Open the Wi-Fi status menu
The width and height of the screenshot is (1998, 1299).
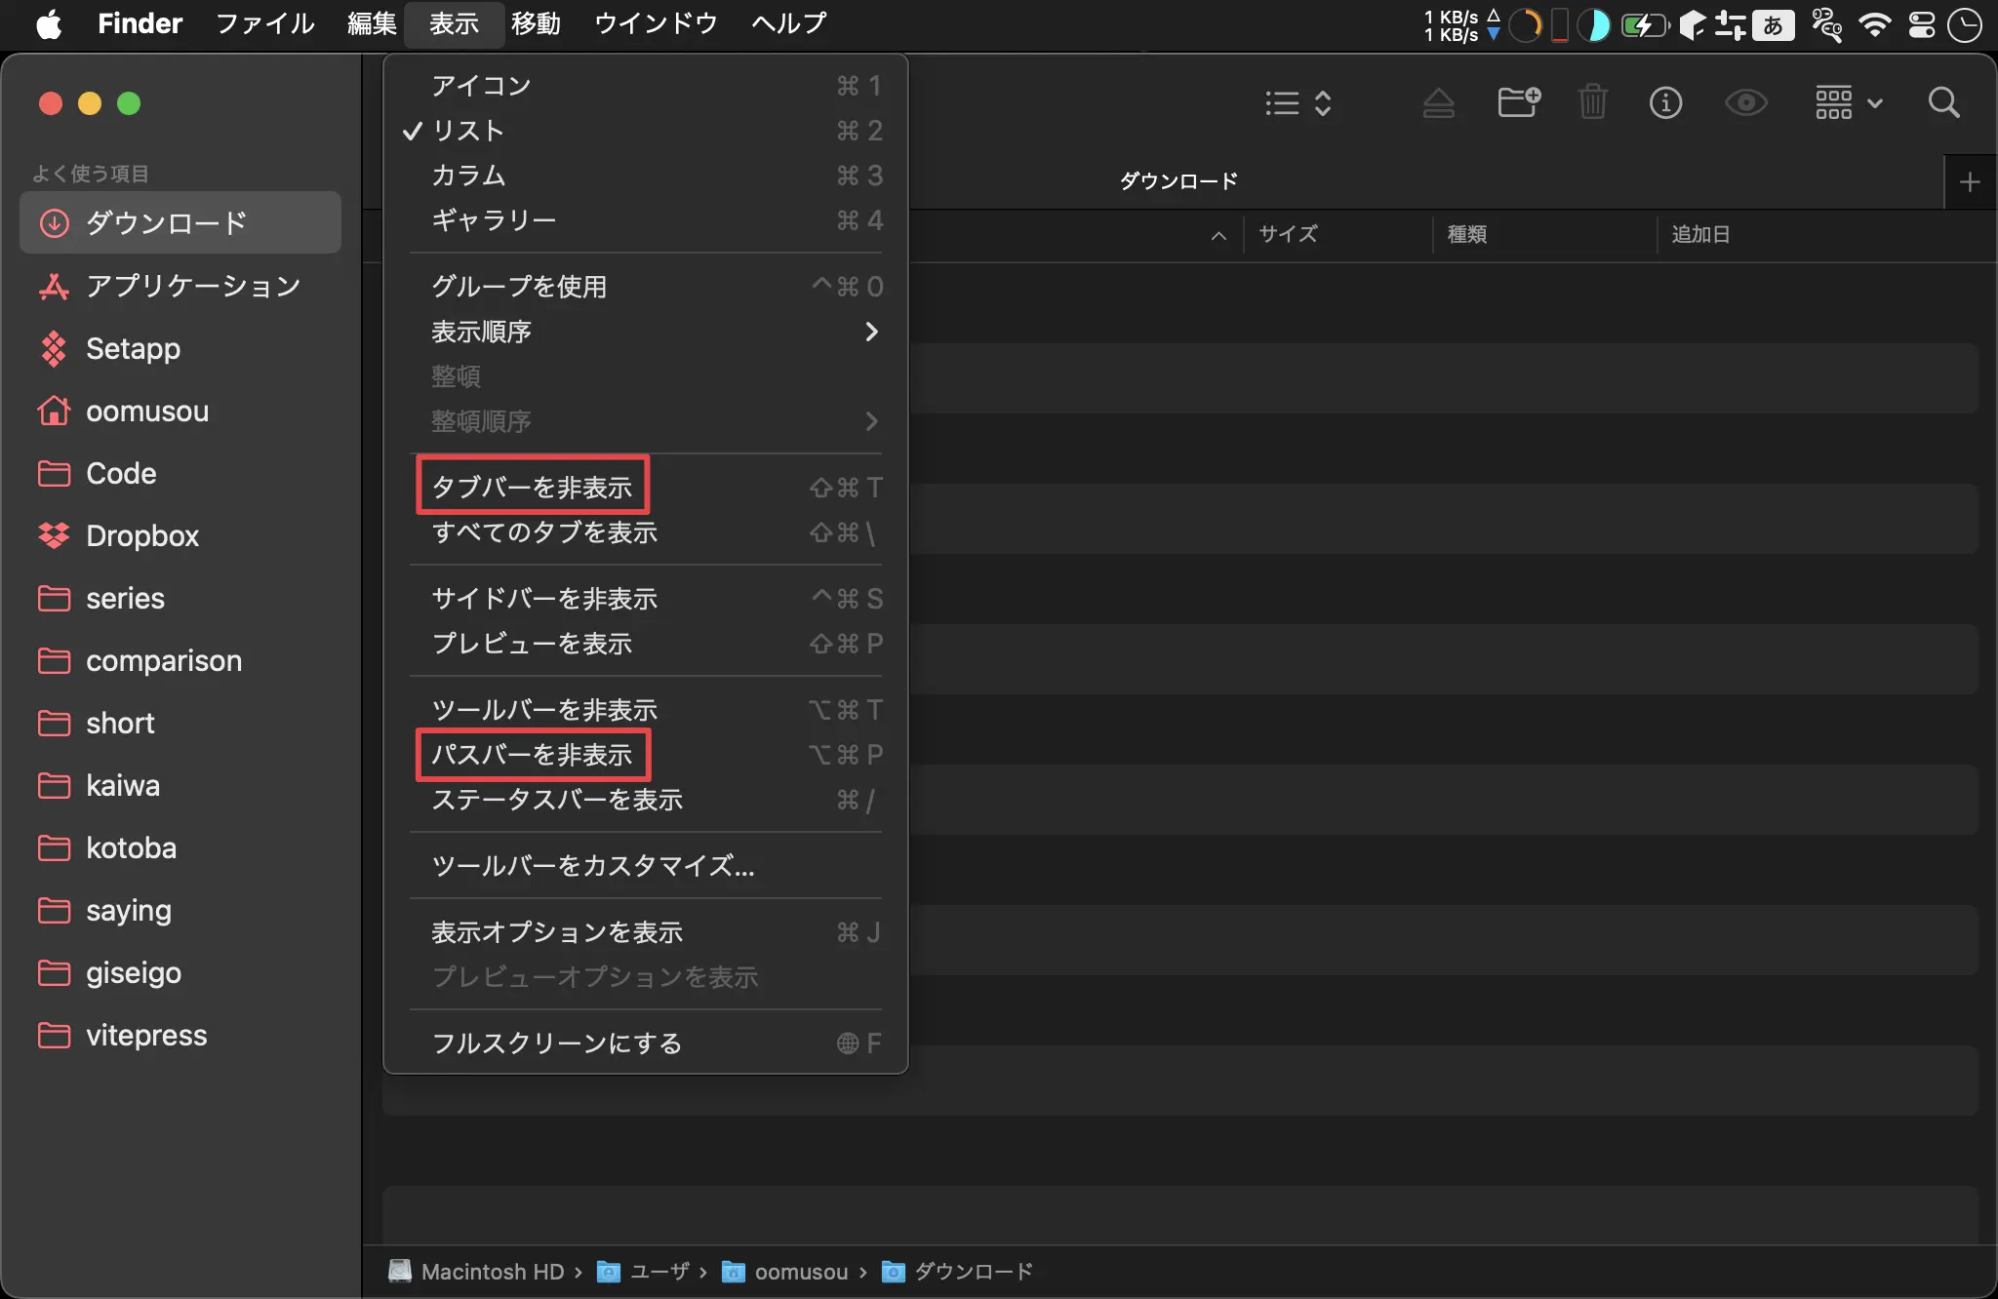(1874, 24)
